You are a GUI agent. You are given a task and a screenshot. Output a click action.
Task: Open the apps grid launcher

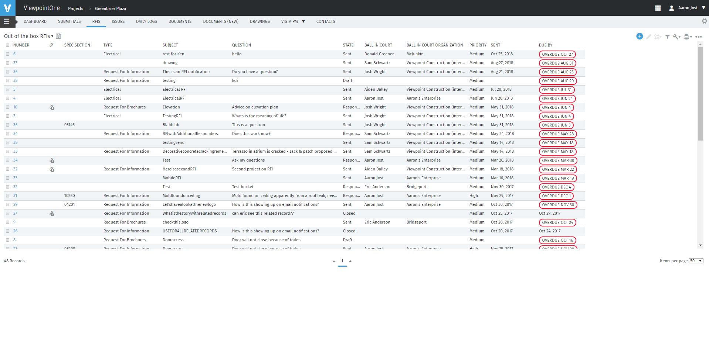(658, 8)
